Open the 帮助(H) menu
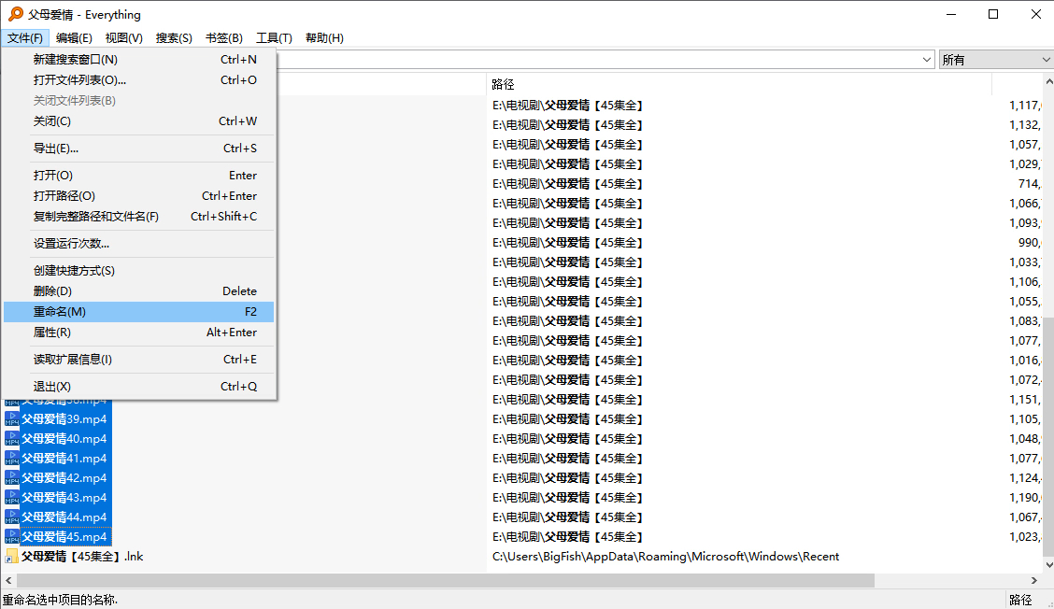This screenshot has width=1054, height=609. (x=324, y=37)
